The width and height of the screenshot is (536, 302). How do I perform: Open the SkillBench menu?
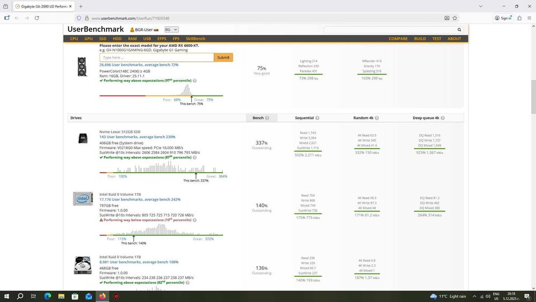pos(196,39)
